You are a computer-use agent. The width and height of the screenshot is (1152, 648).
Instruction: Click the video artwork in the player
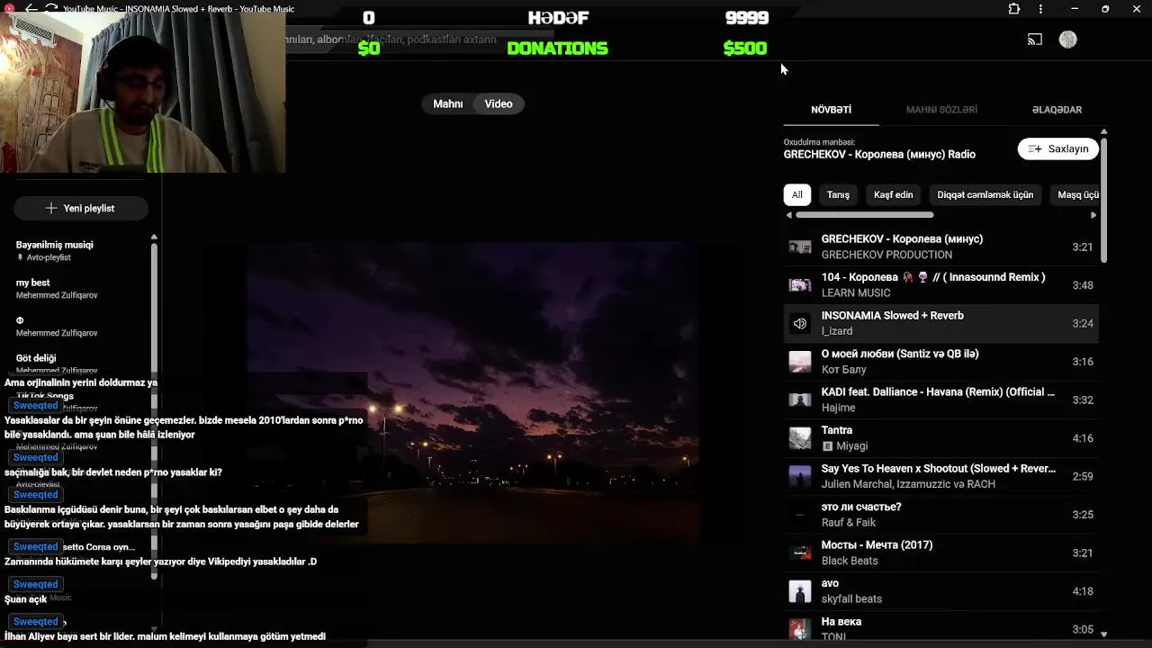point(472,391)
